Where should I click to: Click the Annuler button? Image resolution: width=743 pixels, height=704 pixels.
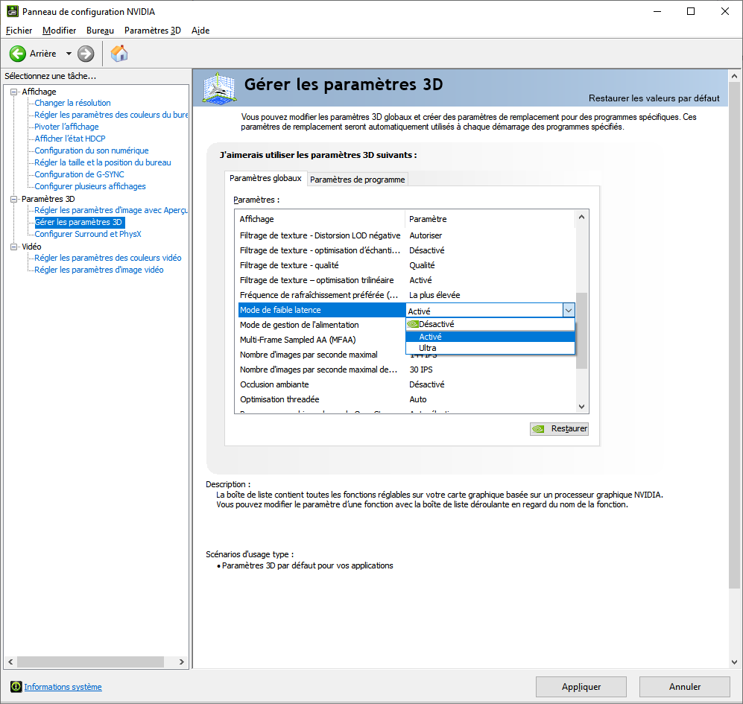pos(684,686)
